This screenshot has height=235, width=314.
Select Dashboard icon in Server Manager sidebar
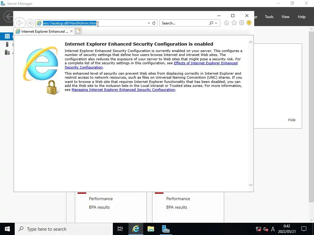[7, 36]
